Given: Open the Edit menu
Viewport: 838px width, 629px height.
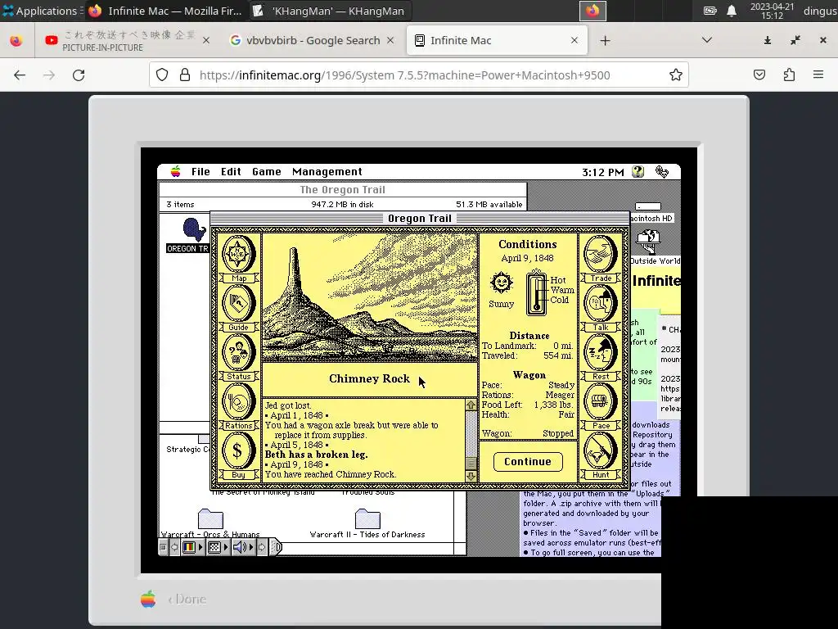Looking at the screenshot, I should (231, 172).
